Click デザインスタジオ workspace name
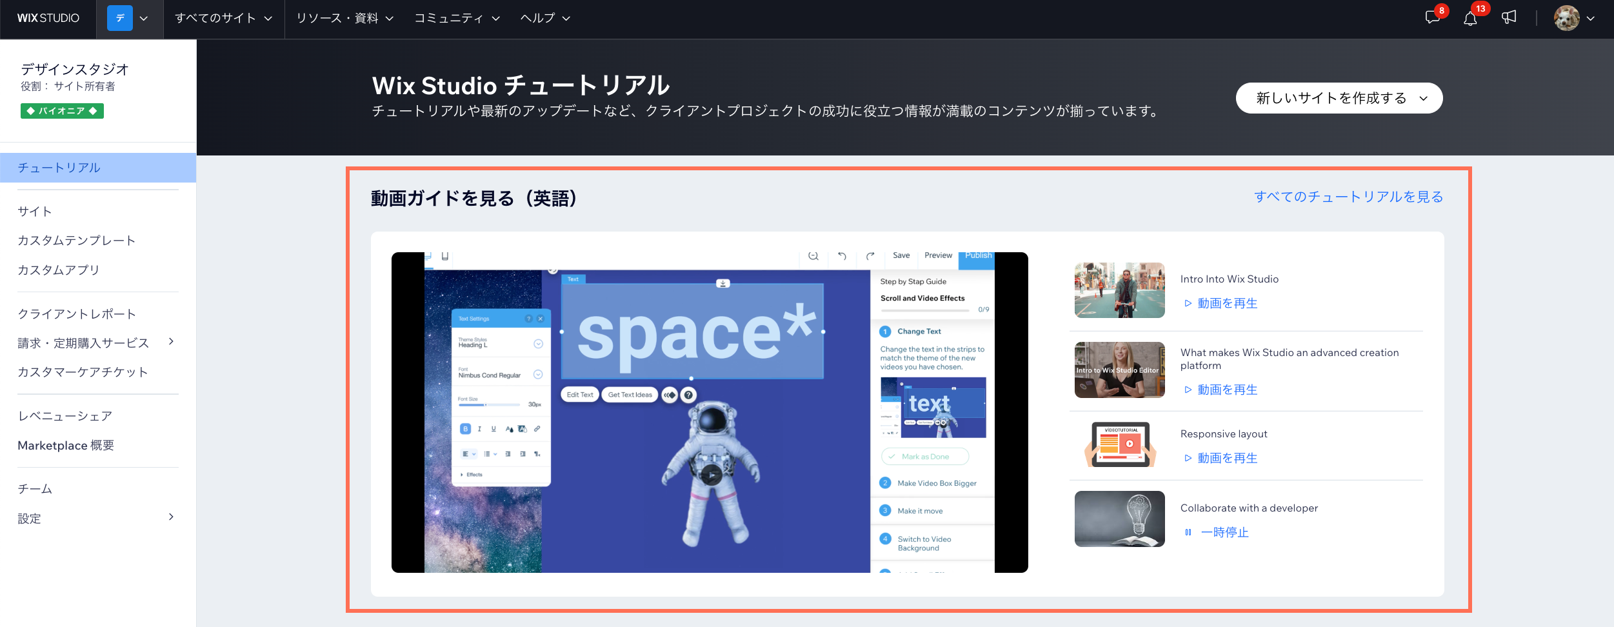The image size is (1614, 627). [x=75, y=69]
